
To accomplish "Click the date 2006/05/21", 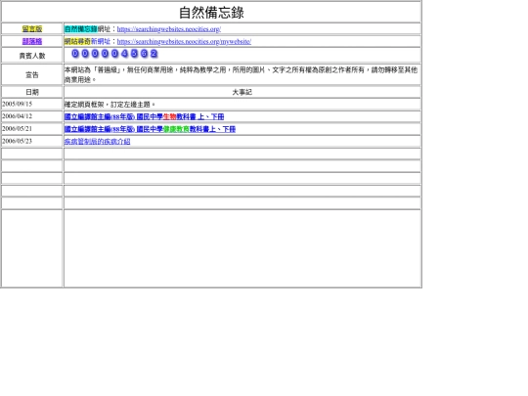I will point(18,129).
